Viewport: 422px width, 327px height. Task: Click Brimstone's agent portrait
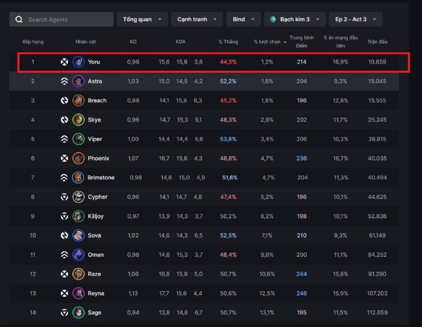(78, 178)
